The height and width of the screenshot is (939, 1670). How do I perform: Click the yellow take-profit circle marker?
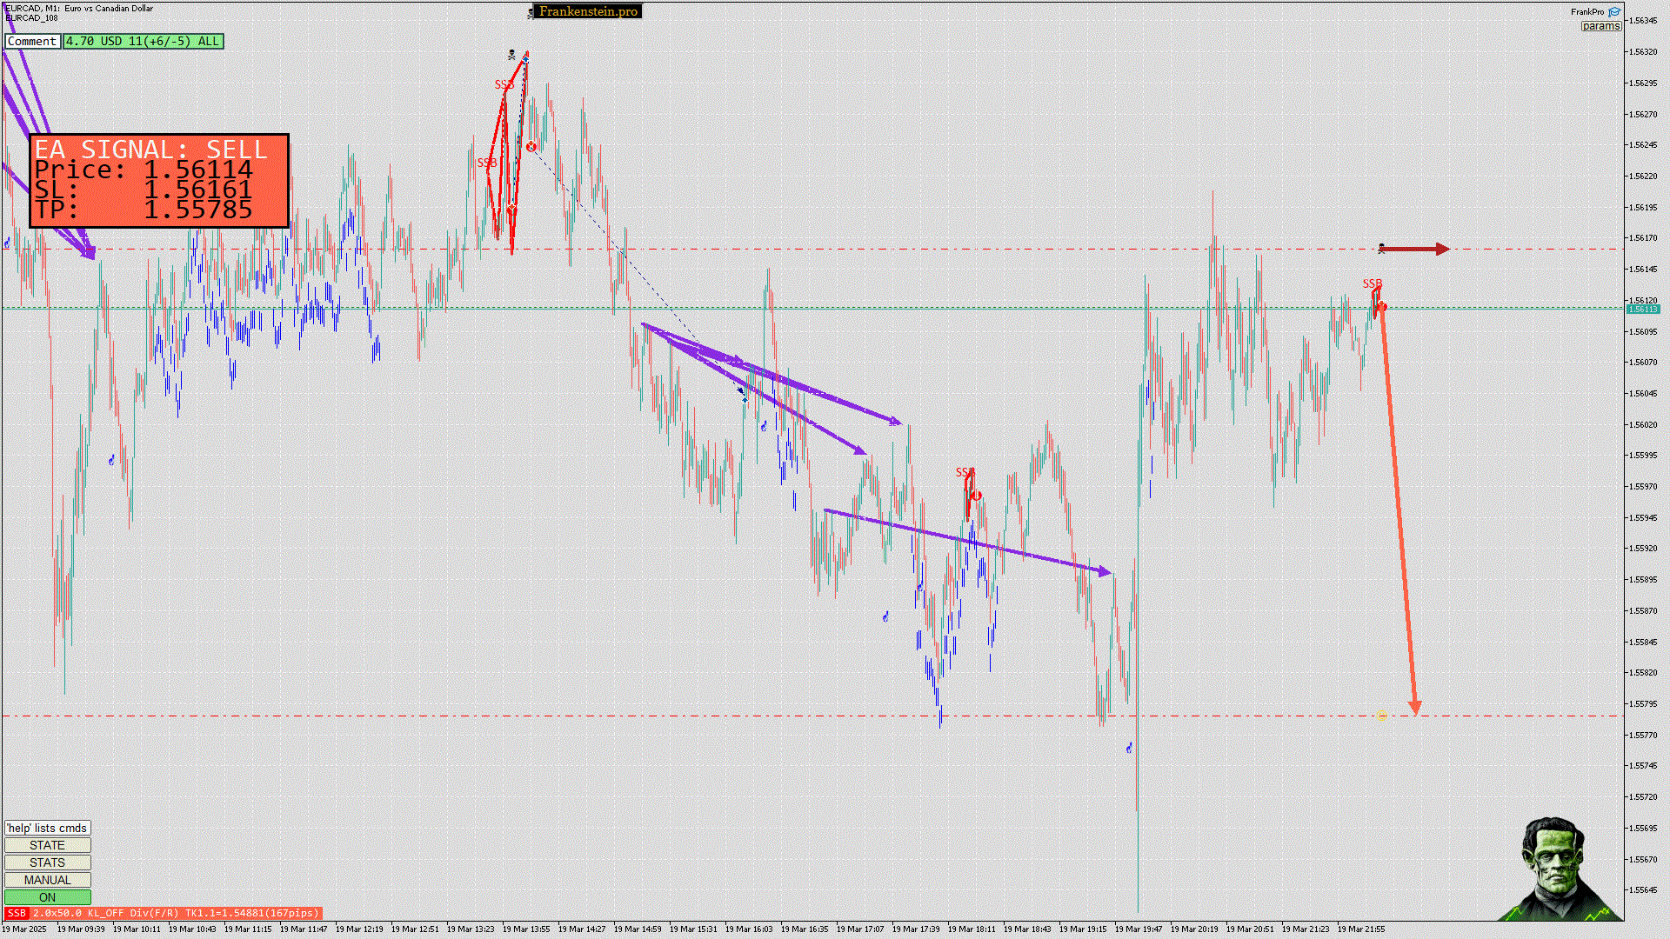tap(1383, 716)
